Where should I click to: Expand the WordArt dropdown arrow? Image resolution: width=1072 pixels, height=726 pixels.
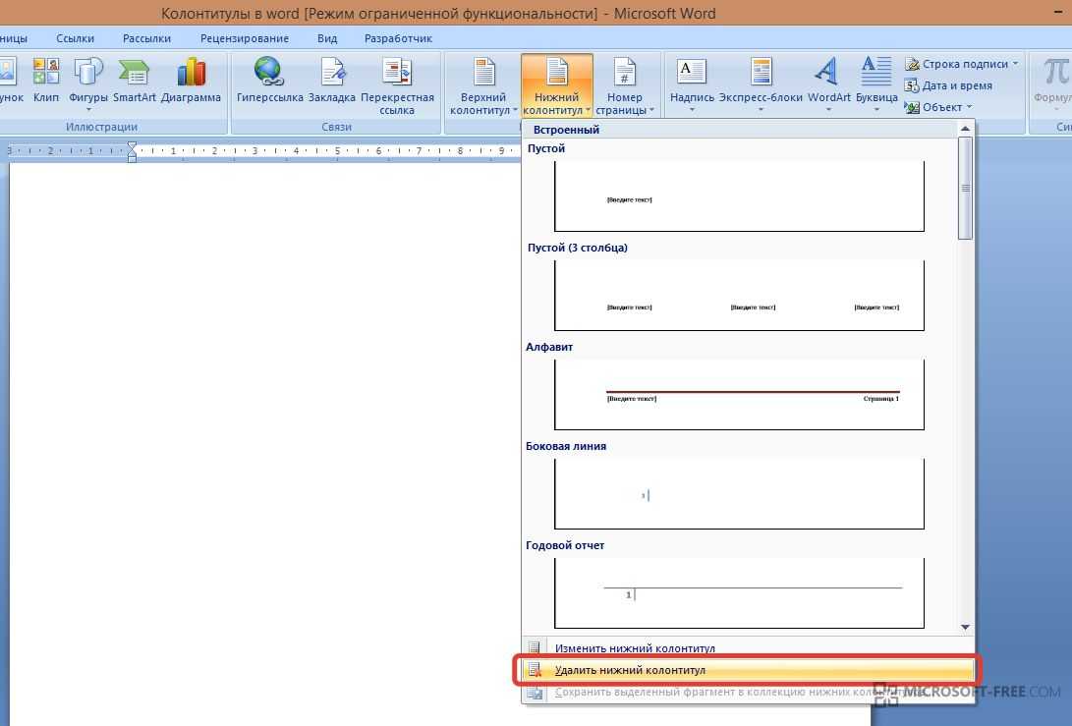[828, 109]
